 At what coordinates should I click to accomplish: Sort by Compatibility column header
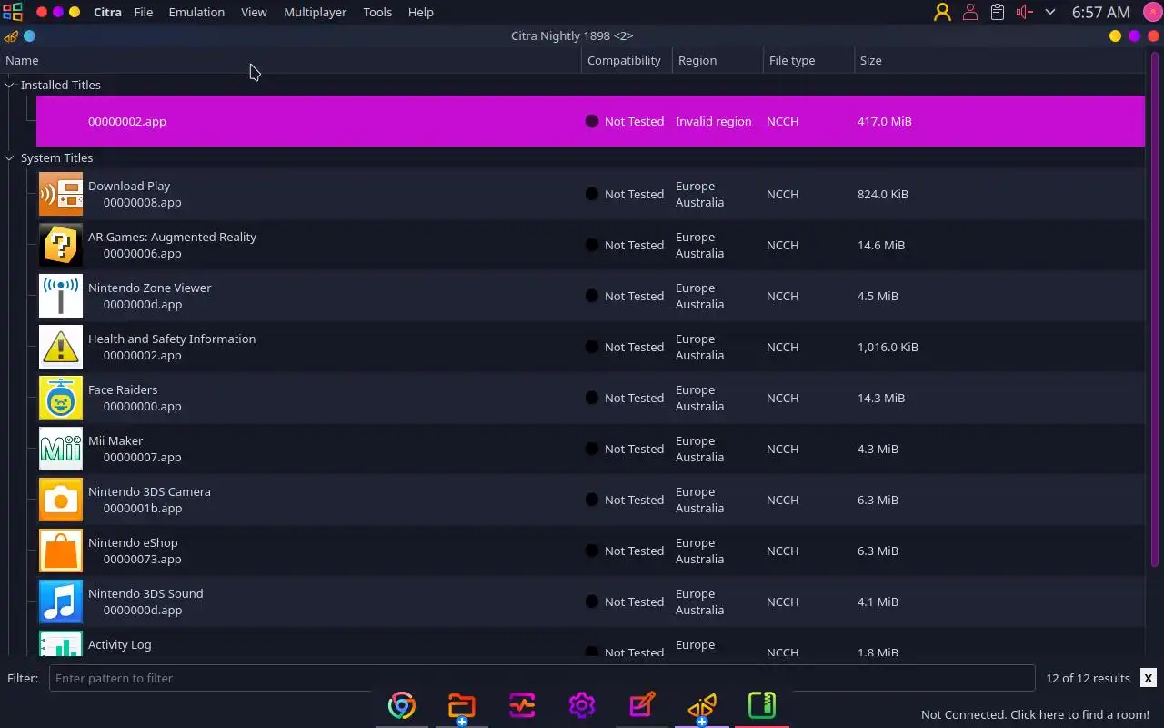coord(627,60)
